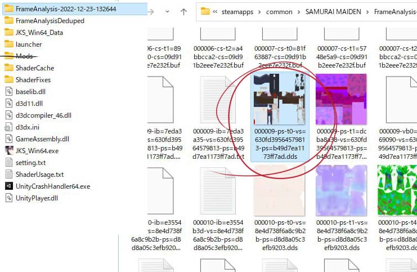Viewport: 417px width, 272px height.
Task: Select the 000009-ps-t0 texture thumbnail
Action: pos(280,99)
